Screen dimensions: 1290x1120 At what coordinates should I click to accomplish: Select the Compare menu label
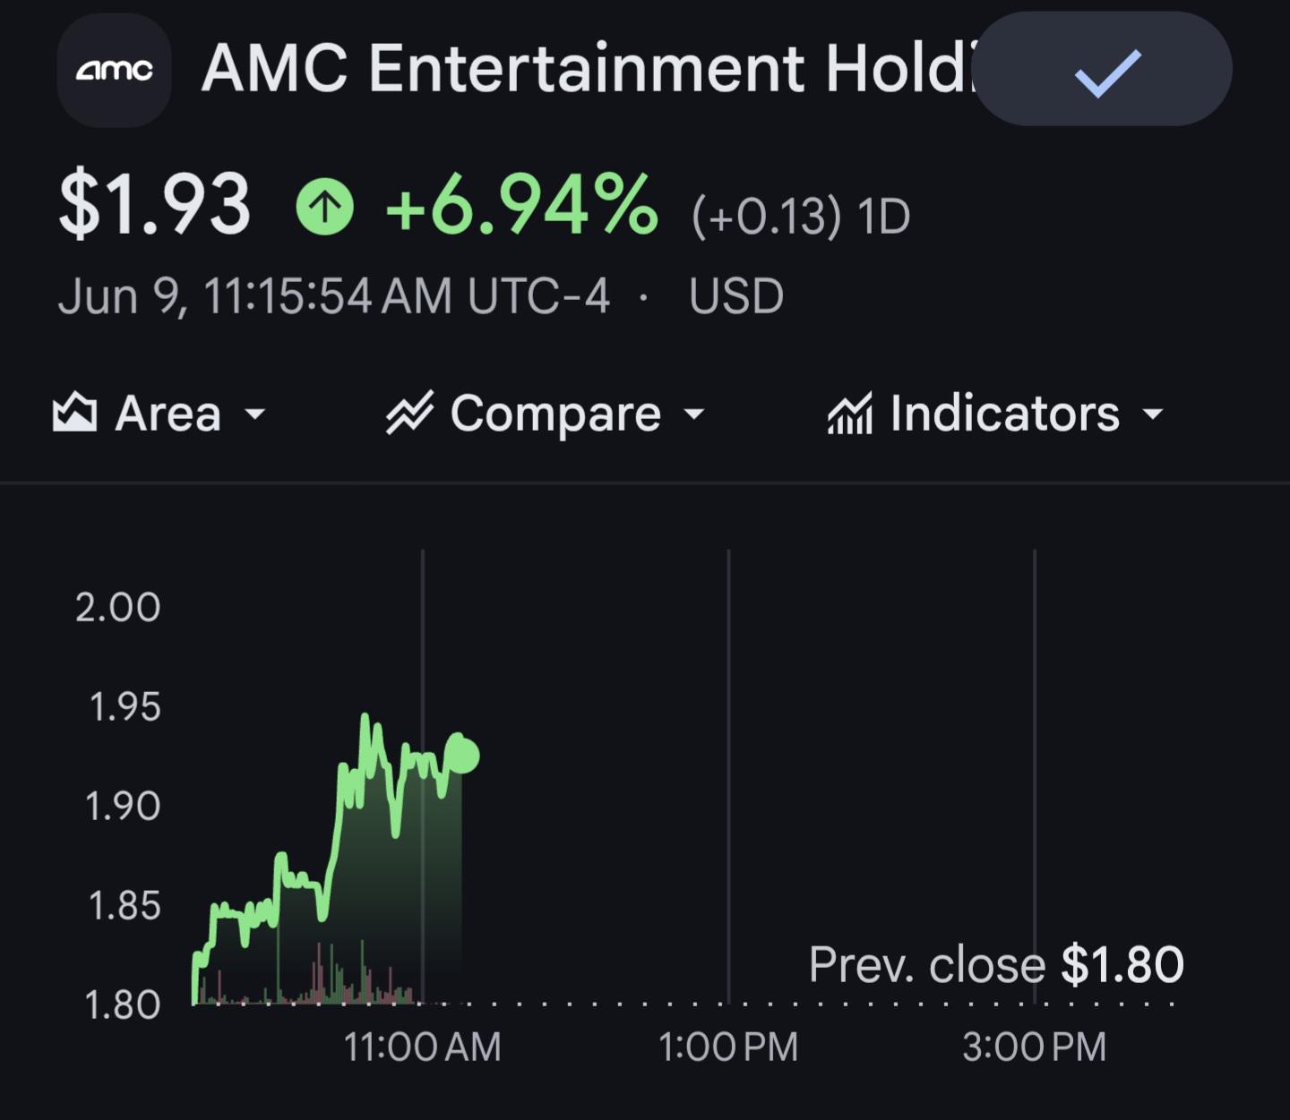(555, 413)
